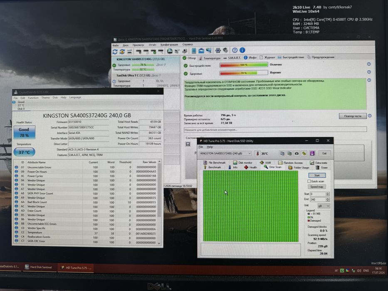This screenshot has height=291, width=388.
Task: Click the comment input field in Hard Disk Sentinel
Action: click(275, 129)
